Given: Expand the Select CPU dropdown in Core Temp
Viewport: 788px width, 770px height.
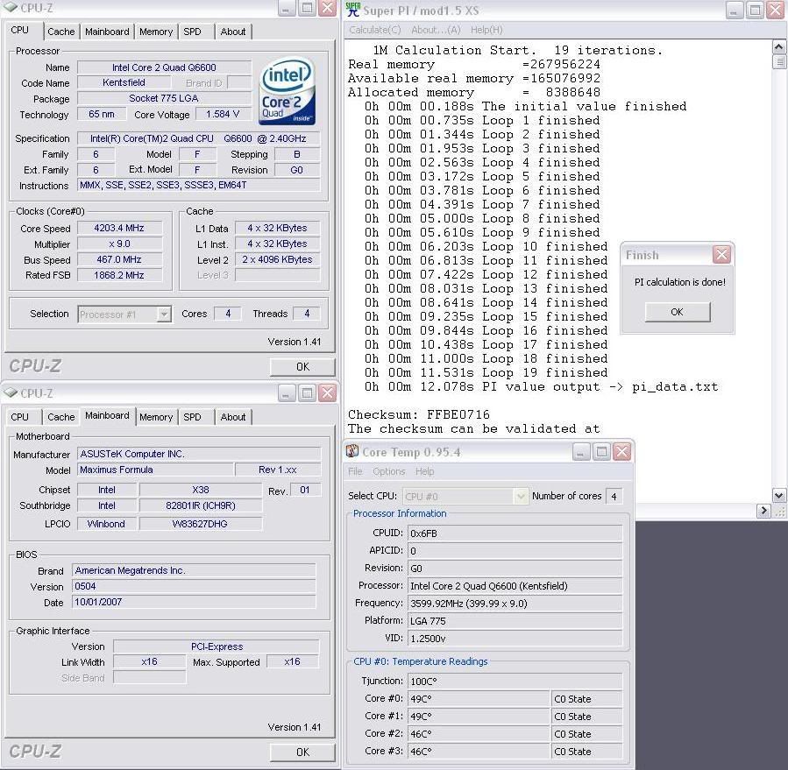Looking at the screenshot, I should click(521, 497).
